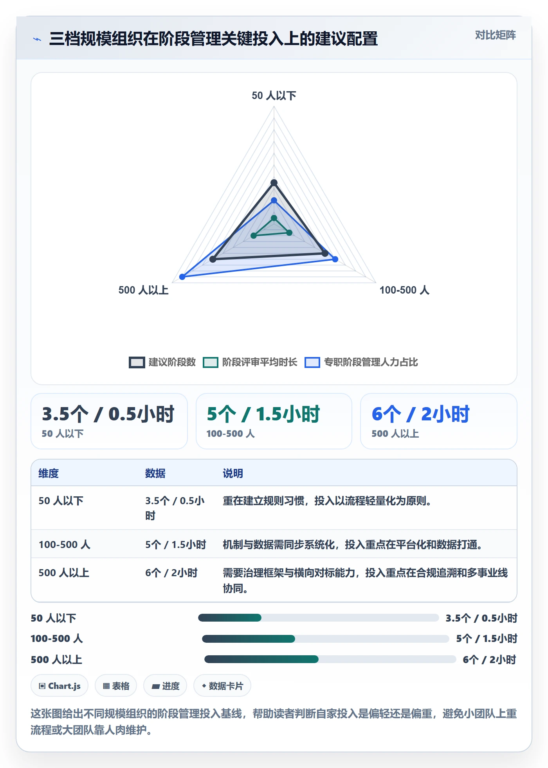Image resolution: width=548 pixels, height=768 pixels.
Task: Click the blue radar point on the 100-500 人 axis
Action: [335, 259]
